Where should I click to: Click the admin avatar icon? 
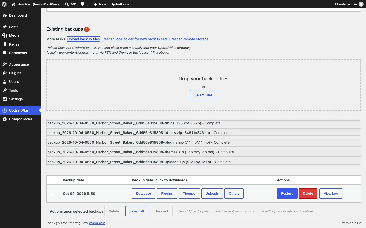[361, 4]
